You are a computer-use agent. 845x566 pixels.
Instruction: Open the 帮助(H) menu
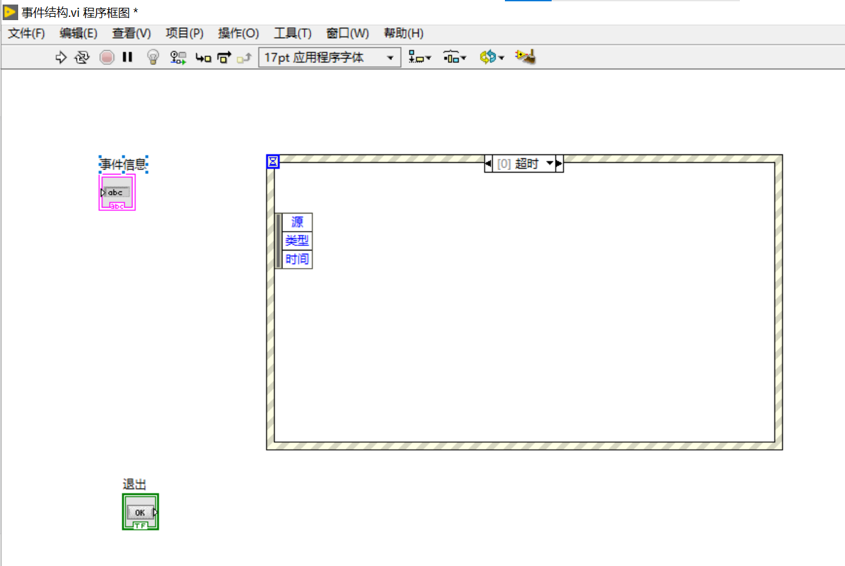tap(404, 33)
